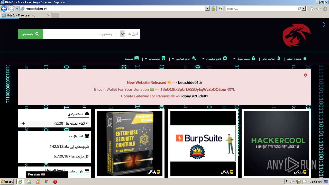
Task: Click the Bitcoin wallet address link
Action: coord(198,89)
